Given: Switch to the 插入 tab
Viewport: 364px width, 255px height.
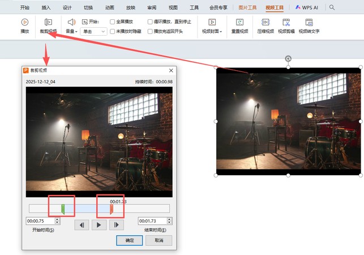Looking at the screenshot, I should [46, 8].
